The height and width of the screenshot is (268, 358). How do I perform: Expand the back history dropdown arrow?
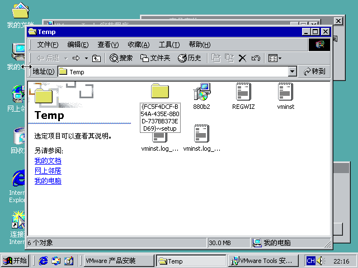(x=66, y=59)
